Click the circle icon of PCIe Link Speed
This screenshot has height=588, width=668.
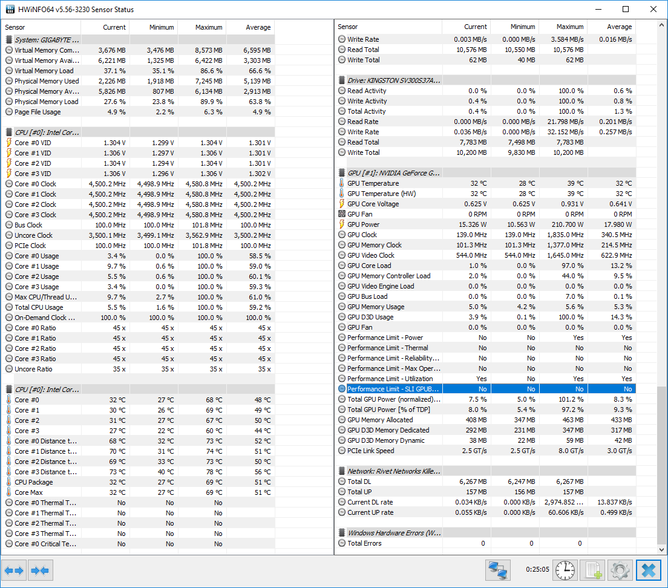342,451
